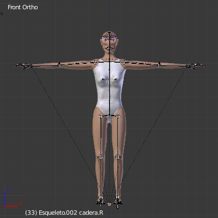
Task: Click the 3D cursor between the feet
Action: tap(109, 204)
